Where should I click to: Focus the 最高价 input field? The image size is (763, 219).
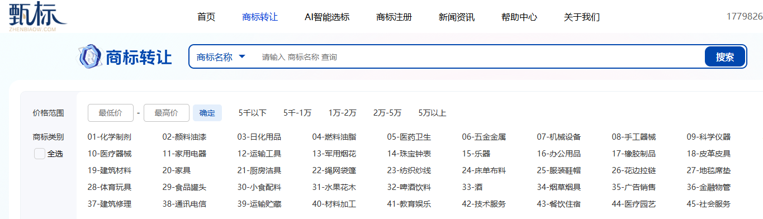(167, 113)
